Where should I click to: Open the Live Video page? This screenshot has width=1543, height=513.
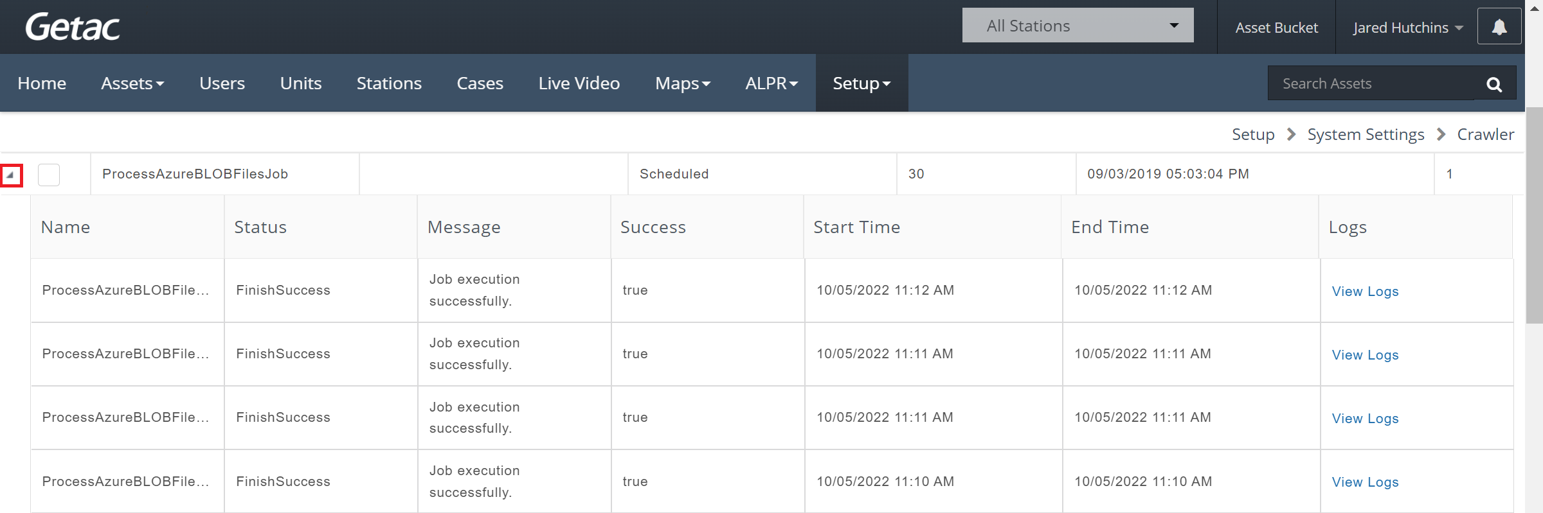579,83
